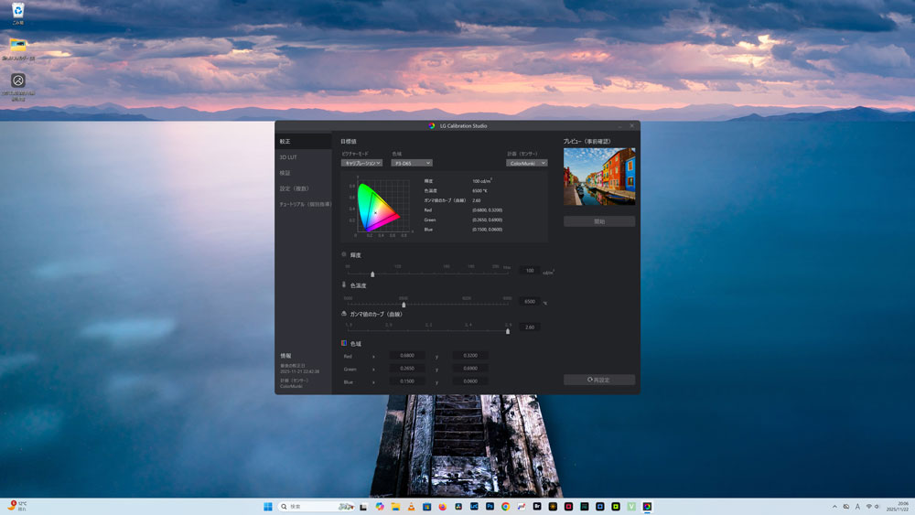Click the 再設定 reset button

pyautogui.click(x=599, y=380)
